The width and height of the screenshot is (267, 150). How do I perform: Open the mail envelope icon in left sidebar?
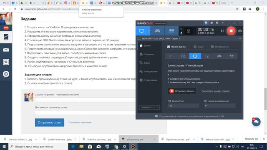[6, 50]
